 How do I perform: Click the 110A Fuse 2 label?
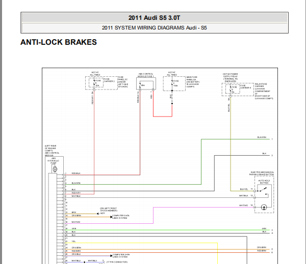(175, 83)
